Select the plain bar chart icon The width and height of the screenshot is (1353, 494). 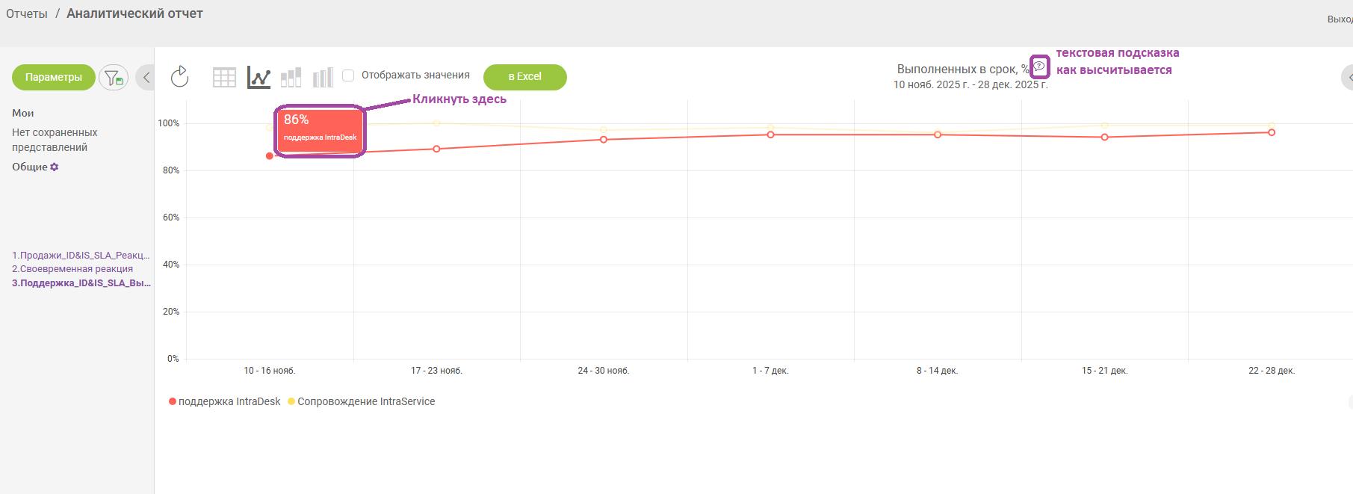(x=323, y=77)
